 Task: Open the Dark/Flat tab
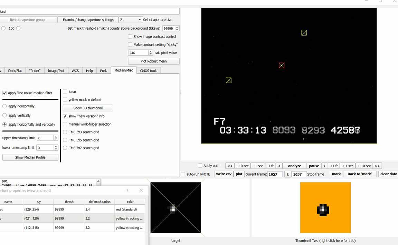[15, 71]
